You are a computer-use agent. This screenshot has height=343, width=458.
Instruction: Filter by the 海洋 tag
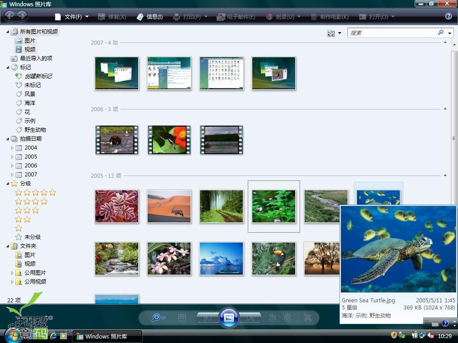25,103
